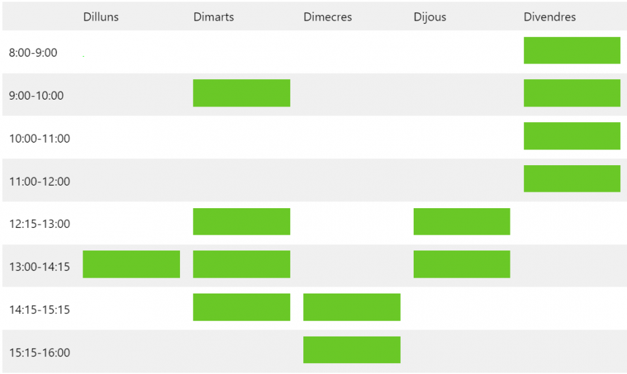Select the Dimarts 9:00-10:00 green block

(x=241, y=93)
